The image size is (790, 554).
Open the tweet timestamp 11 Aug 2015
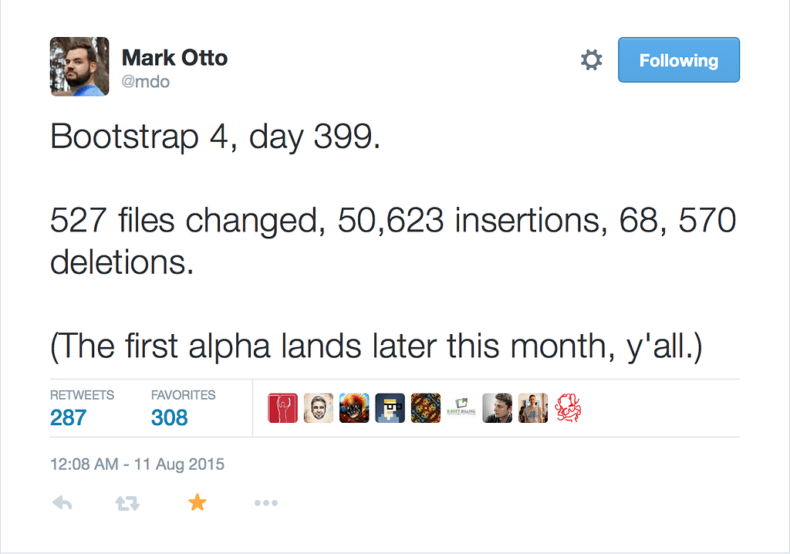(x=137, y=464)
